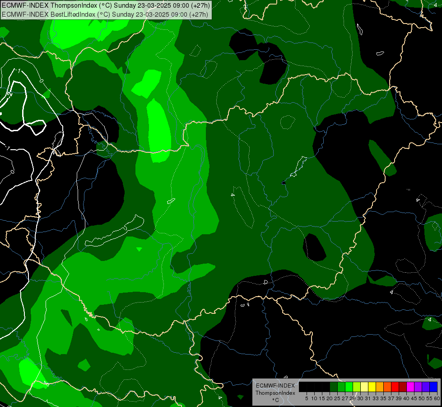Click the '45' tick label on legend
442x407 pixels.
pos(414,398)
